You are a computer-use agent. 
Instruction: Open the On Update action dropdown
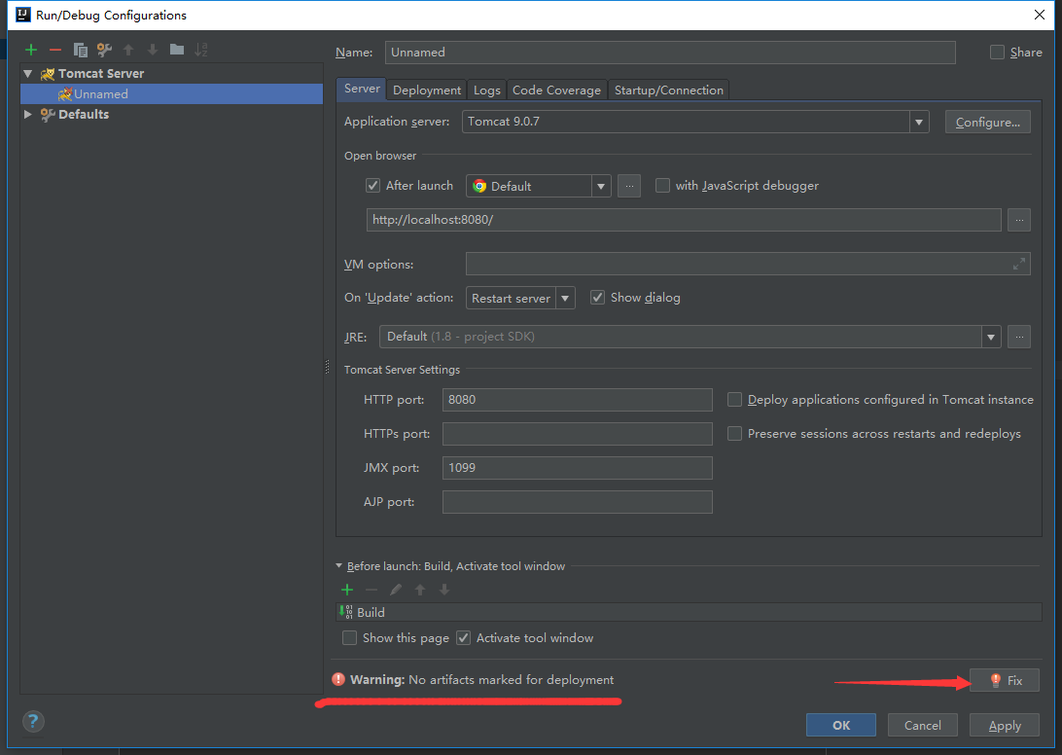pyautogui.click(x=565, y=298)
